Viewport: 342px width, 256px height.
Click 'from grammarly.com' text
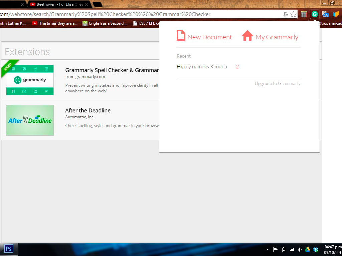85,77
